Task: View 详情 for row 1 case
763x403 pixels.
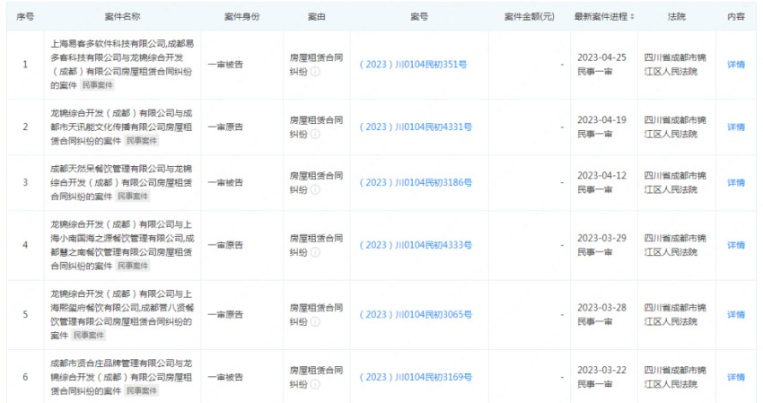Action: (735, 65)
